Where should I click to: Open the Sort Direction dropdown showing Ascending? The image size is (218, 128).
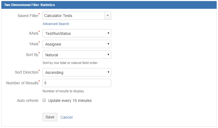(77, 72)
